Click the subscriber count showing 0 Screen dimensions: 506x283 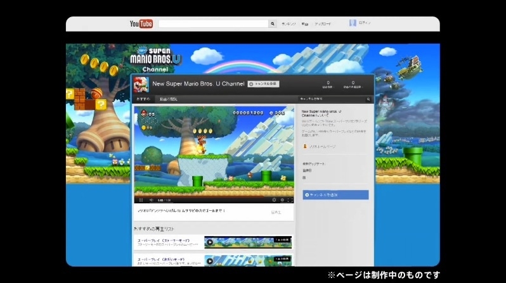click(328, 84)
